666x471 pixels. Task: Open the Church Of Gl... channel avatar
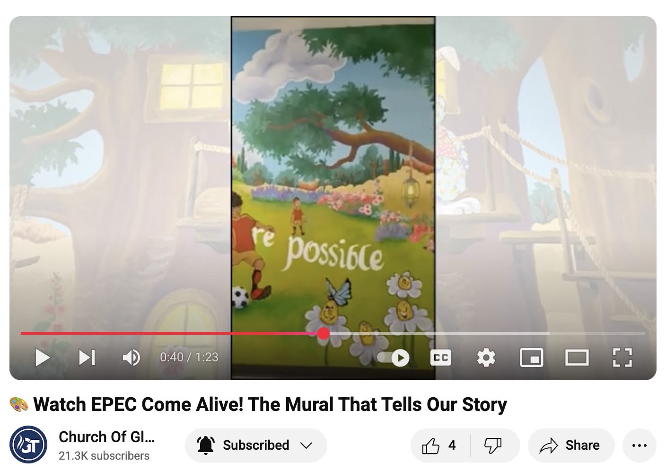click(28, 445)
